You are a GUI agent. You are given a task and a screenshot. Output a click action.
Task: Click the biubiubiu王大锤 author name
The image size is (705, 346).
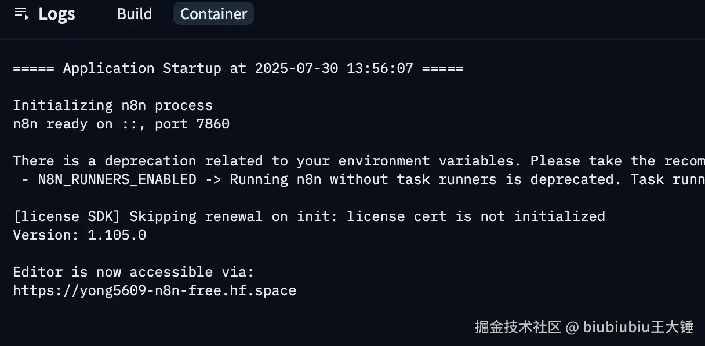(x=638, y=327)
